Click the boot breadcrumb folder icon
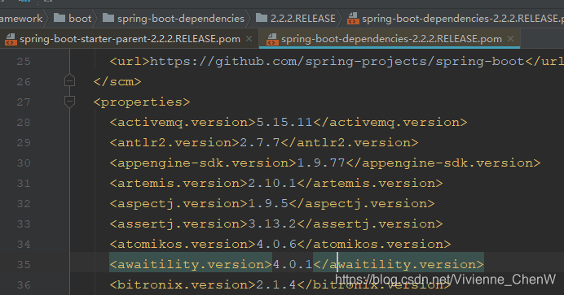Image resolution: width=564 pixels, height=295 pixels. (59, 18)
